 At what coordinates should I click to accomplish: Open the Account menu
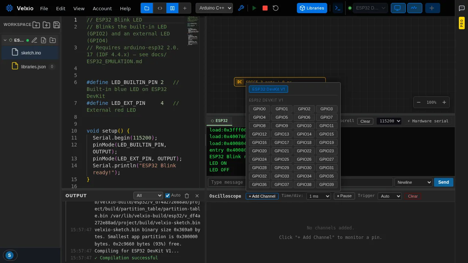102,8
